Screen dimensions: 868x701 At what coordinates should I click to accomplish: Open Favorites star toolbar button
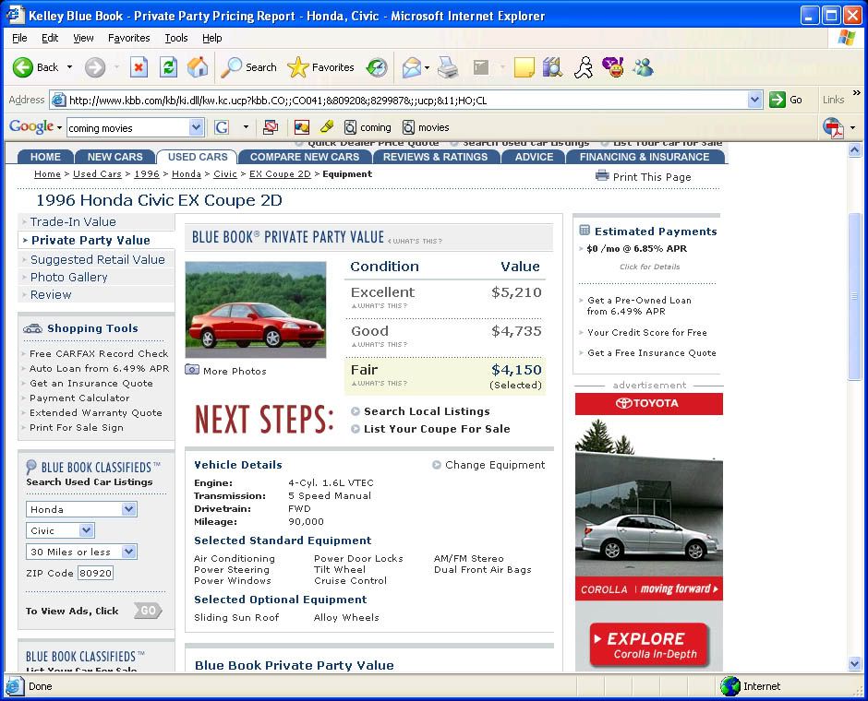[x=320, y=67]
